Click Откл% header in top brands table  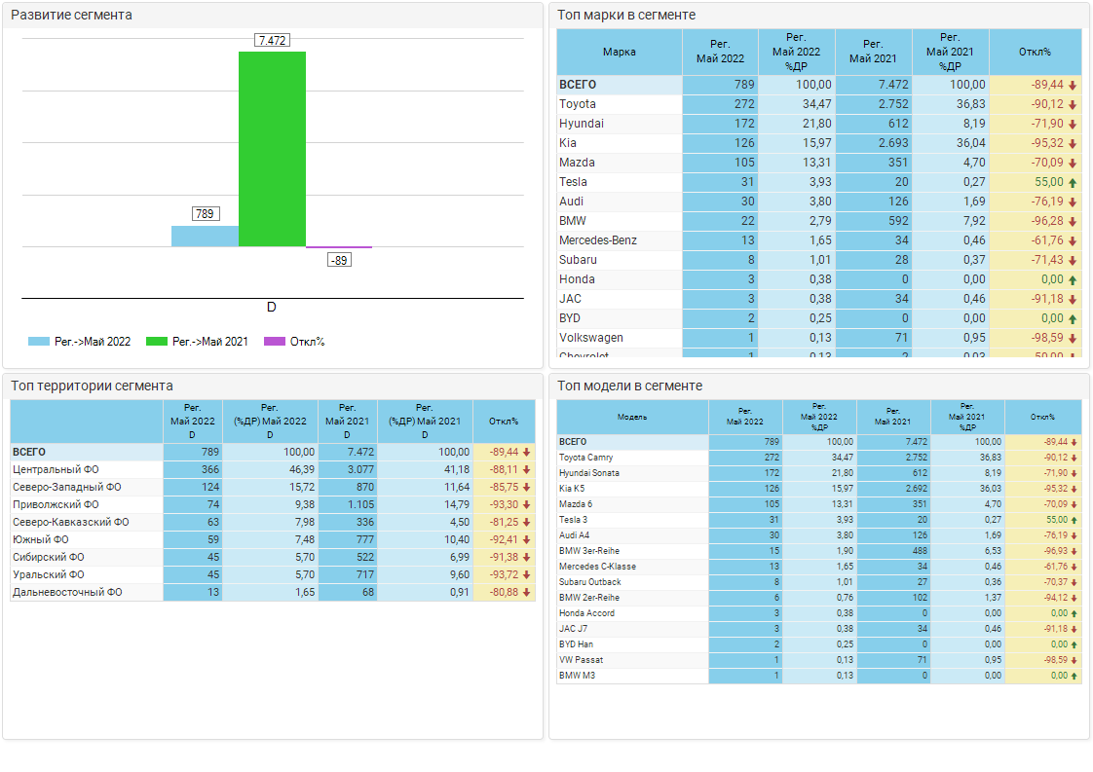(1035, 53)
